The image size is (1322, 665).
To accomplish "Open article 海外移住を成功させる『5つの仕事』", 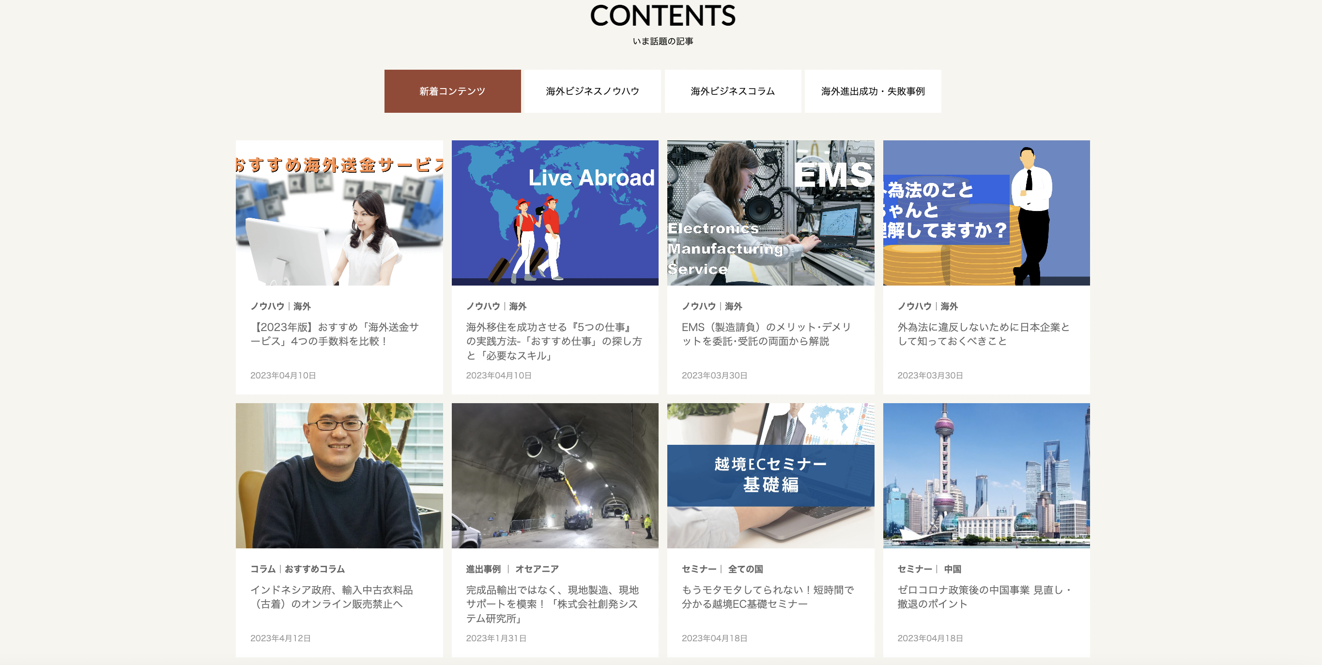I will (554, 341).
